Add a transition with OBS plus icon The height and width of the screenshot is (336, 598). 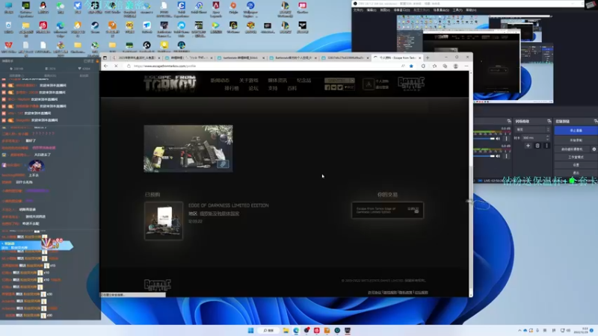pyautogui.click(x=528, y=146)
